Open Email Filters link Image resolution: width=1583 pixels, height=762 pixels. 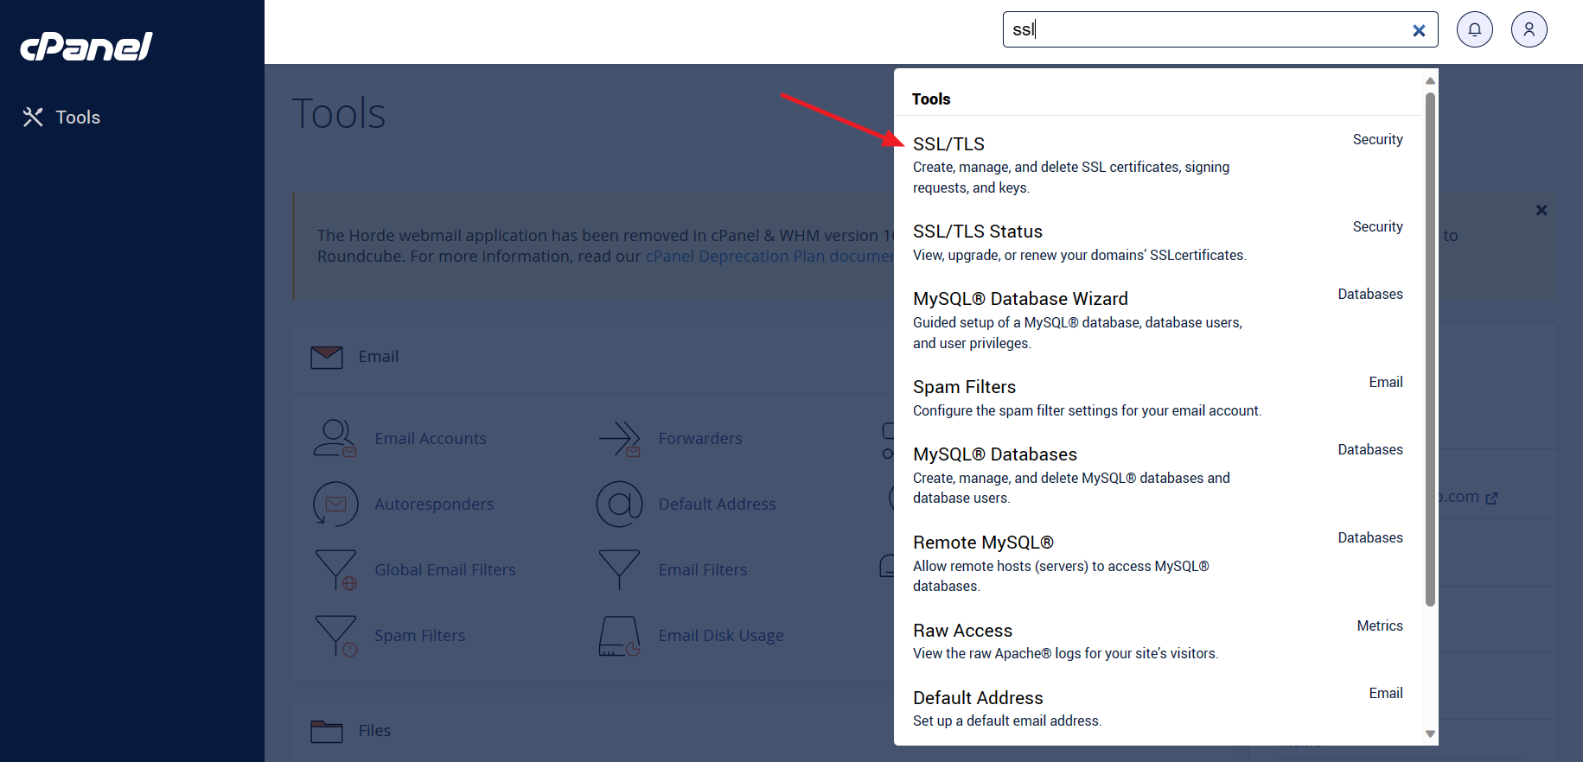(703, 570)
